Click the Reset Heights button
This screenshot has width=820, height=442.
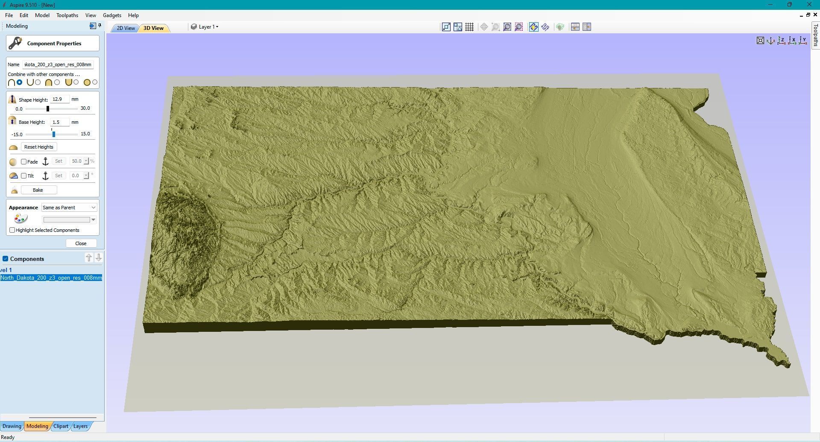[x=39, y=147]
